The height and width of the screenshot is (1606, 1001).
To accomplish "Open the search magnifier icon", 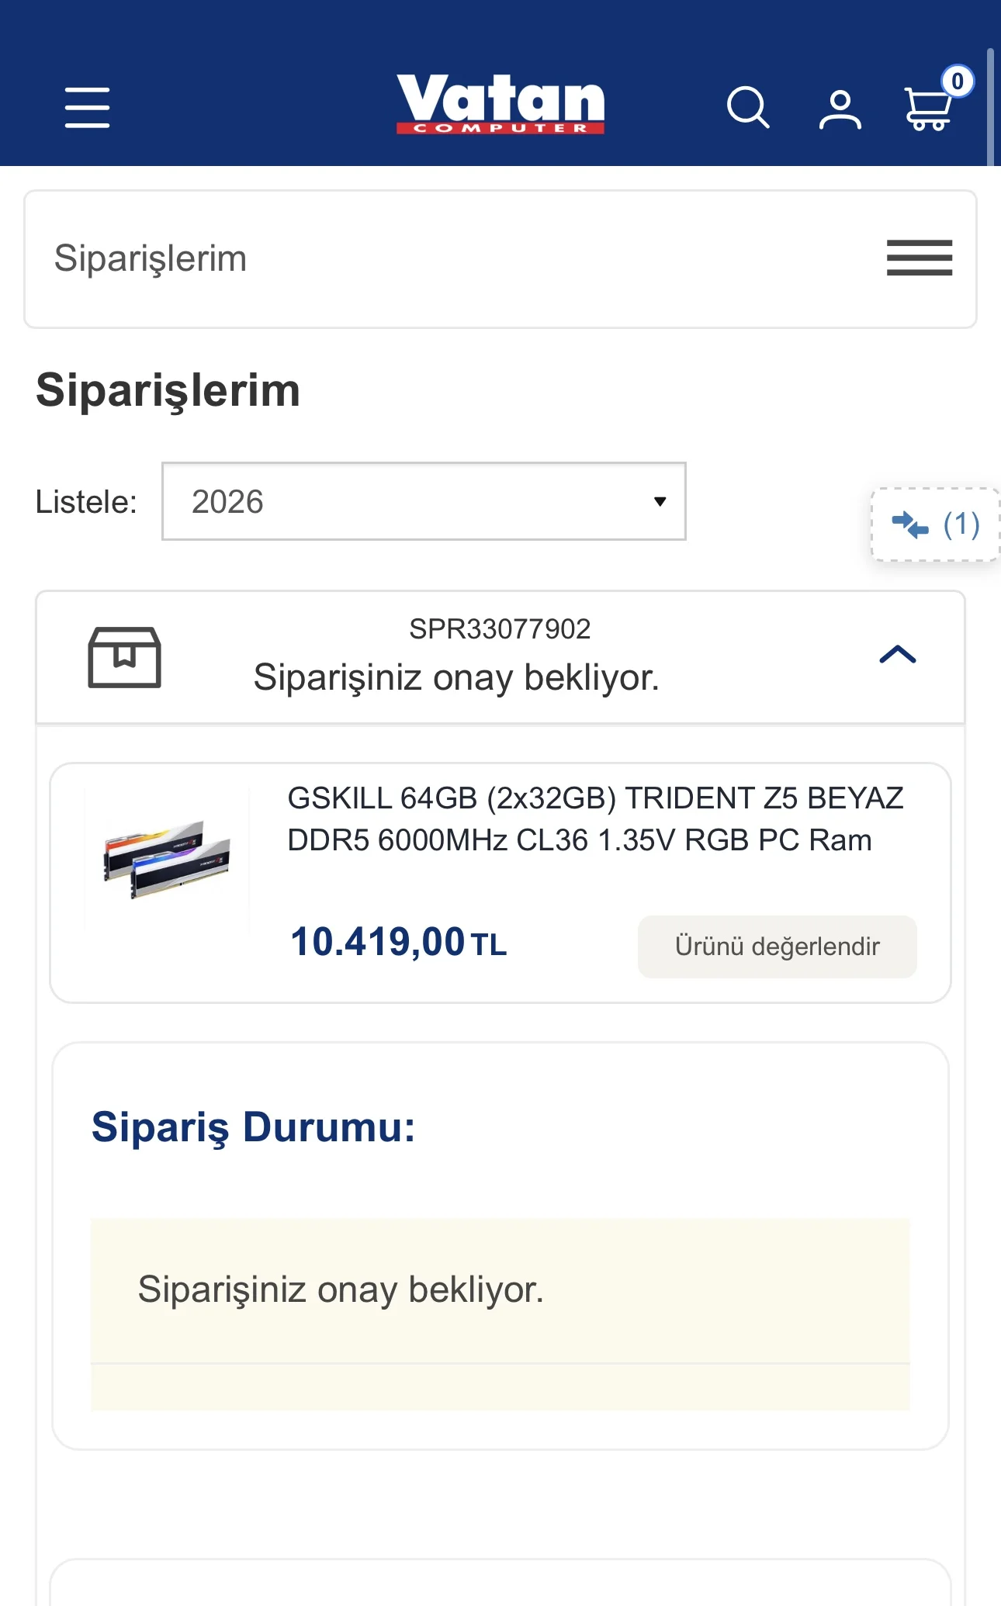I will coord(747,107).
